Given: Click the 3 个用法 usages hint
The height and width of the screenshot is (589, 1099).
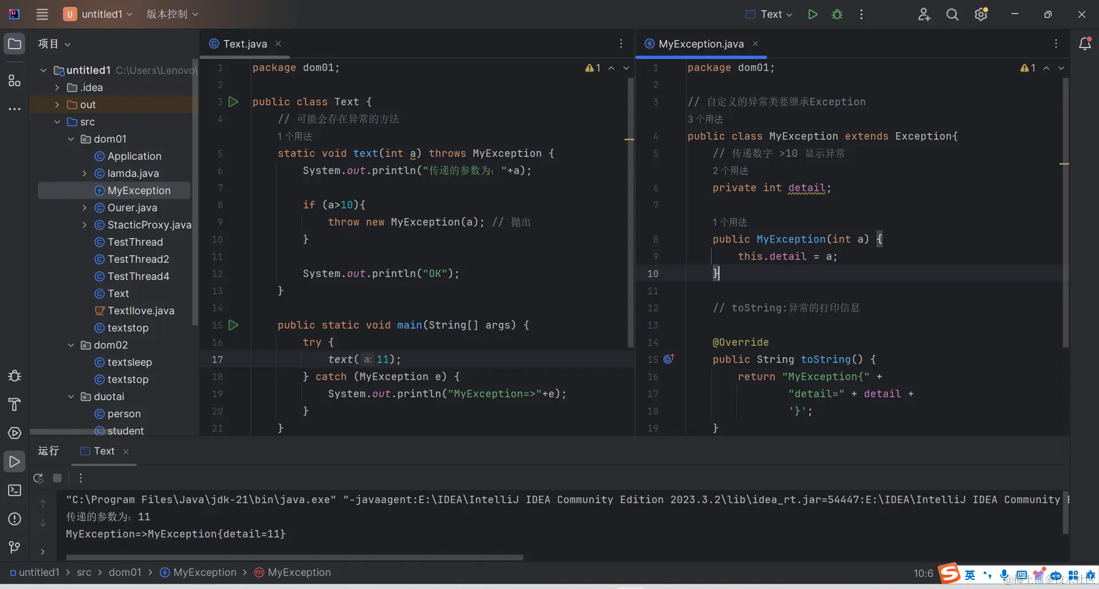Looking at the screenshot, I should [x=705, y=119].
